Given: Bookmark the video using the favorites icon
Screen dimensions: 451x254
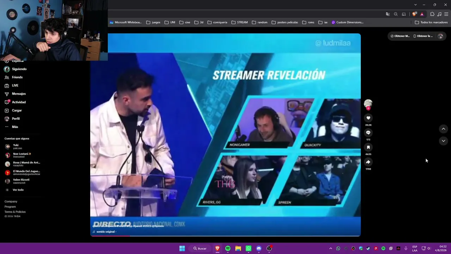Looking at the screenshot, I should click(x=368, y=147).
